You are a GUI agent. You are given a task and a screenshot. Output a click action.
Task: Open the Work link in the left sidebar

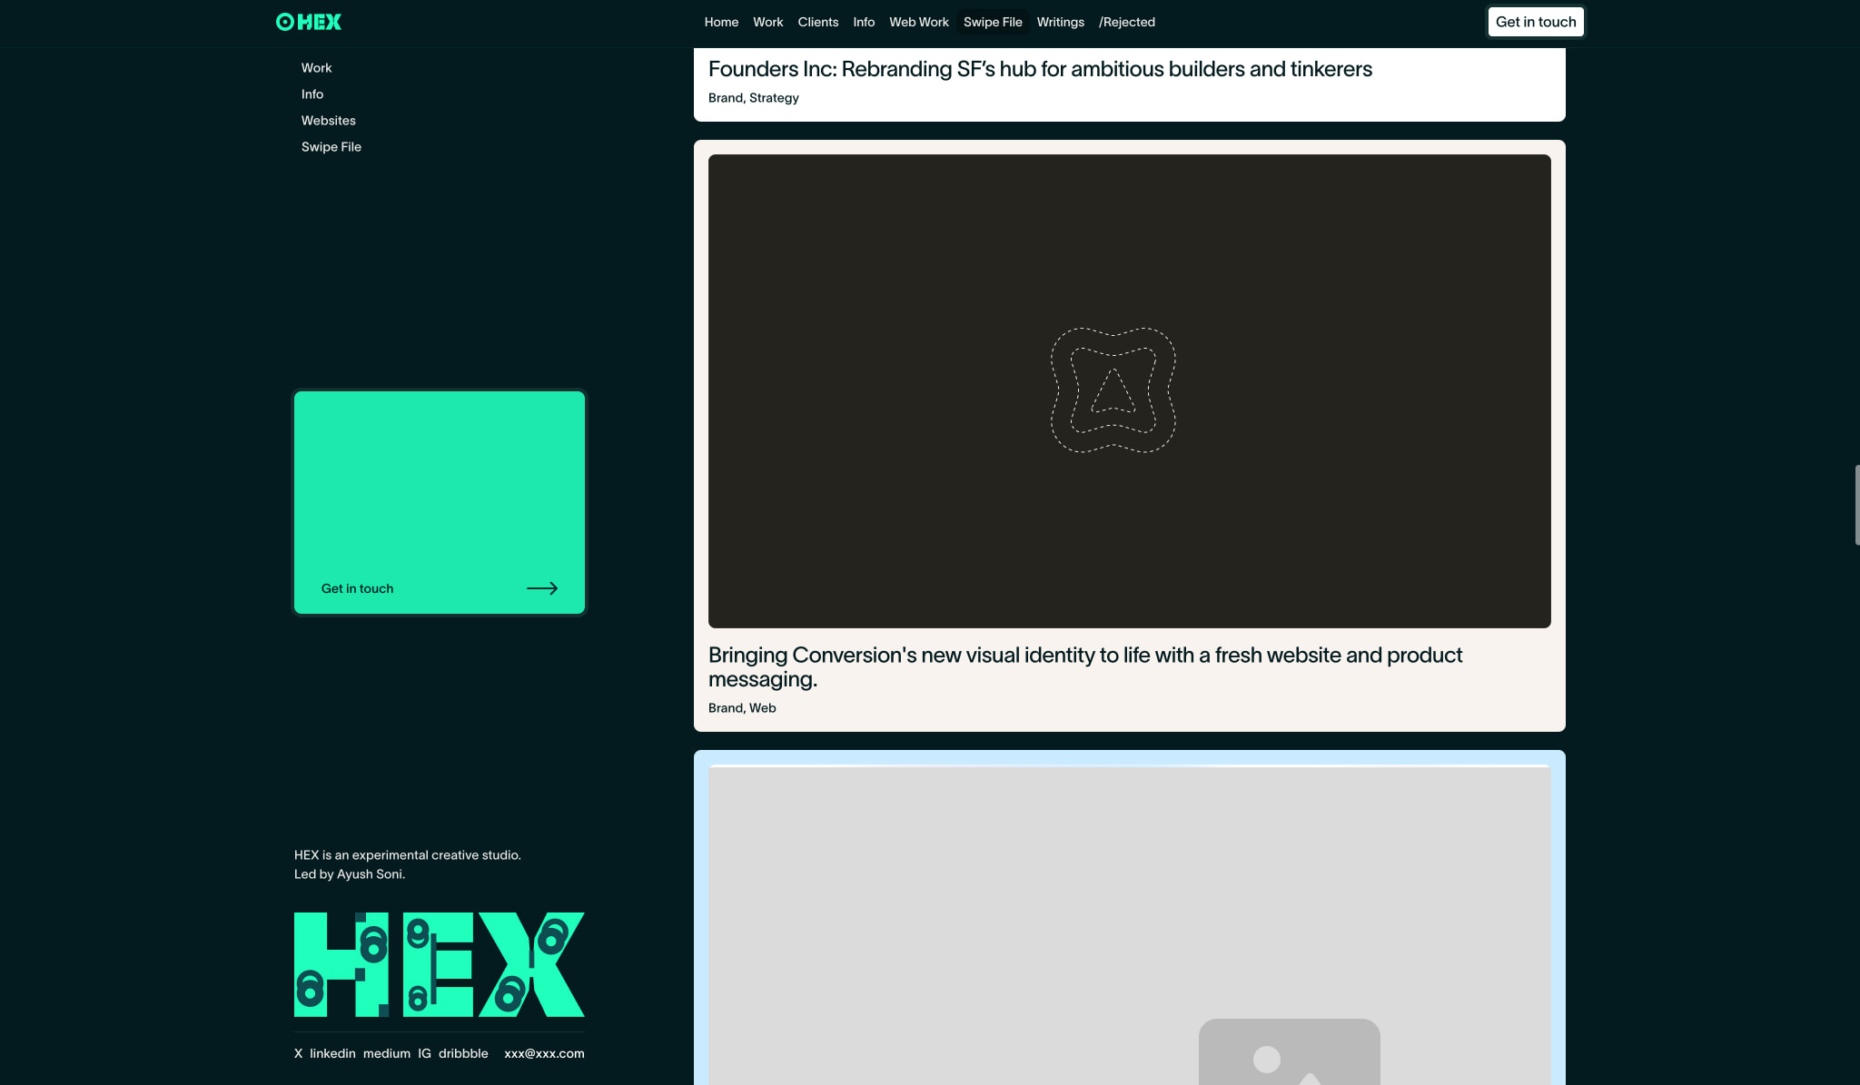click(316, 68)
